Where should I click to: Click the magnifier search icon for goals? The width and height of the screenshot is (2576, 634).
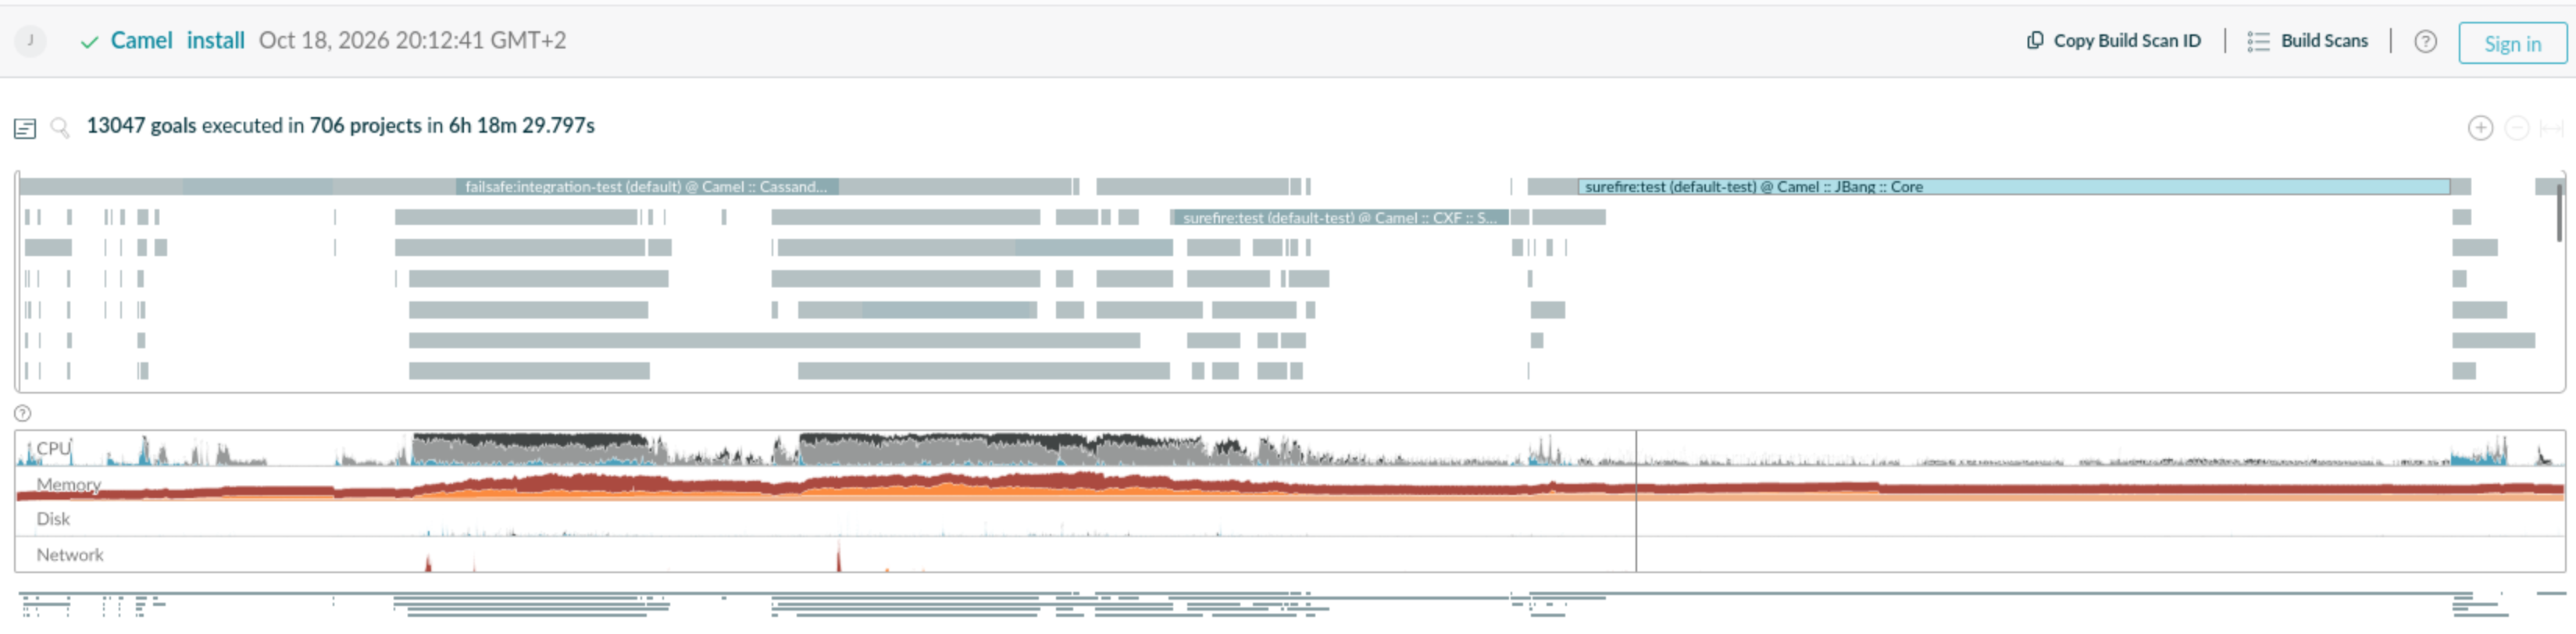[60, 127]
